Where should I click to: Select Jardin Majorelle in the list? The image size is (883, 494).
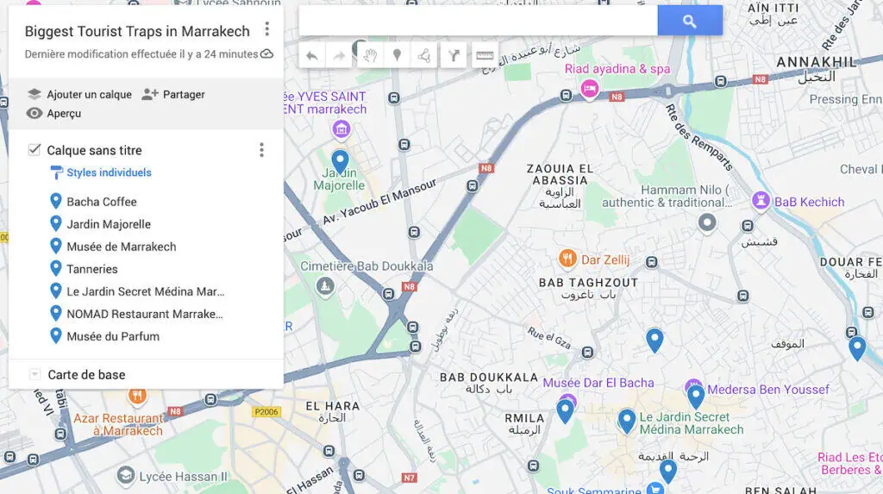pyautogui.click(x=109, y=224)
